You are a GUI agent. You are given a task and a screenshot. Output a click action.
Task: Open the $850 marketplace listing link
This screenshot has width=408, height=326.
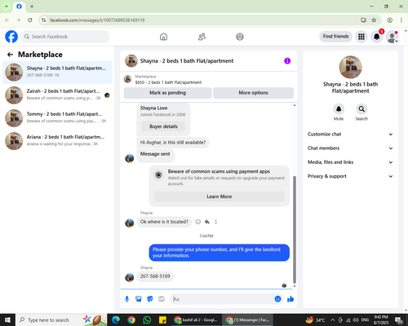pos(168,82)
